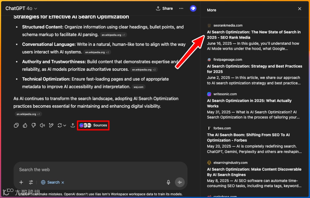The width and height of the screenshot is (310, 198).
Task: Open the Sources button
Action: pyautogui.click(x=93, y=125)
